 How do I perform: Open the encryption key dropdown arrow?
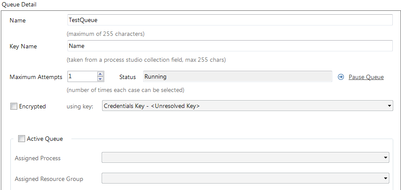click(x=389, y=106)
